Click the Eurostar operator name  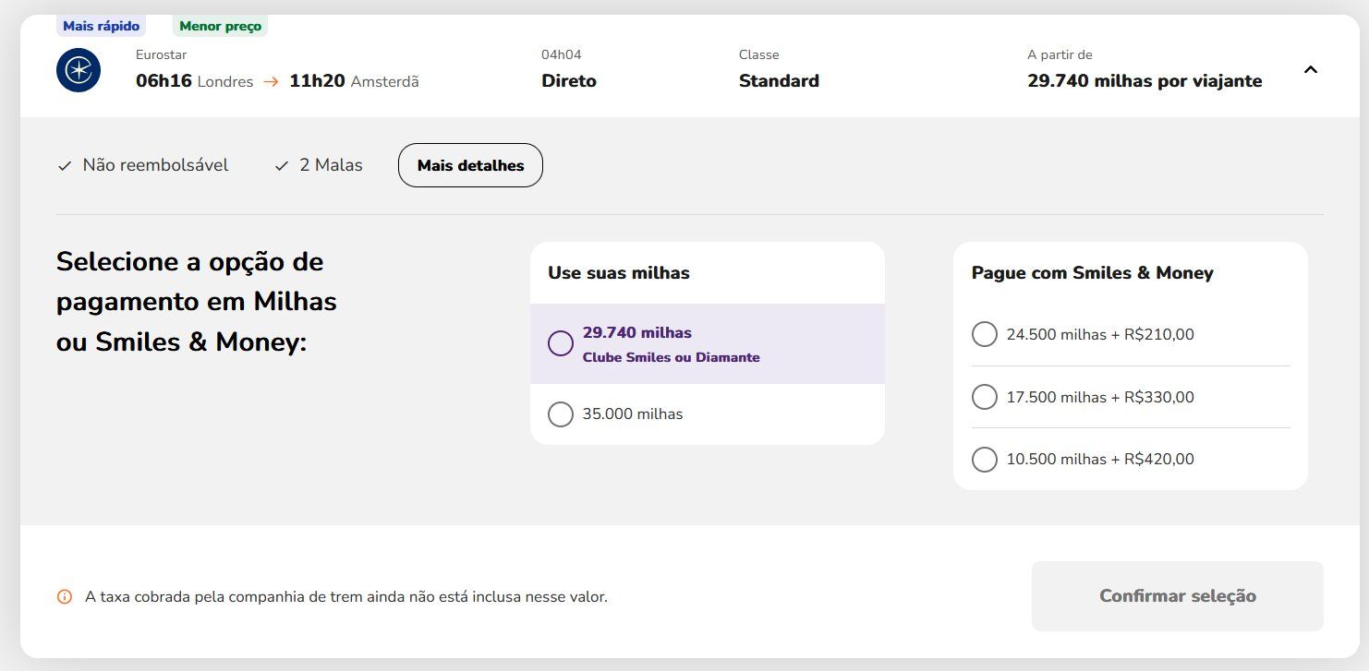click(161, 54)
